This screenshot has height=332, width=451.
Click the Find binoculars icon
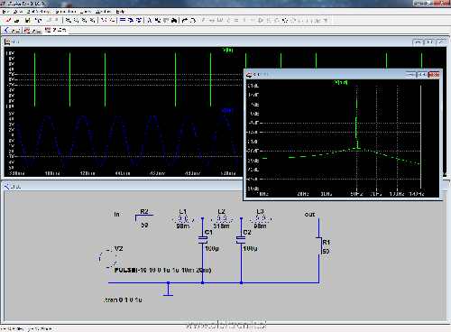[174, 21]
